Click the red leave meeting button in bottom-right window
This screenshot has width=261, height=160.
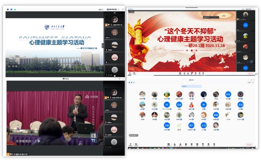(249, 144)
